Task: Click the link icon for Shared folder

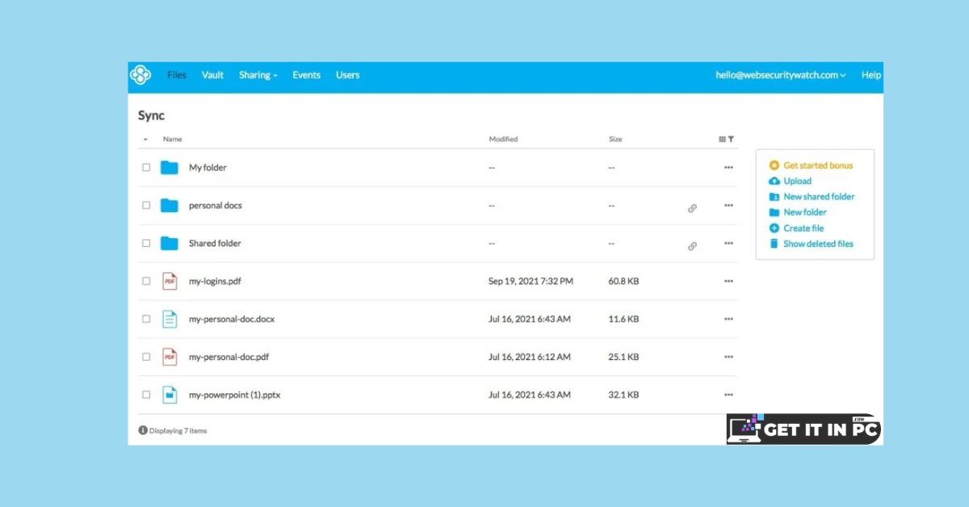Action: pos(692,246)
